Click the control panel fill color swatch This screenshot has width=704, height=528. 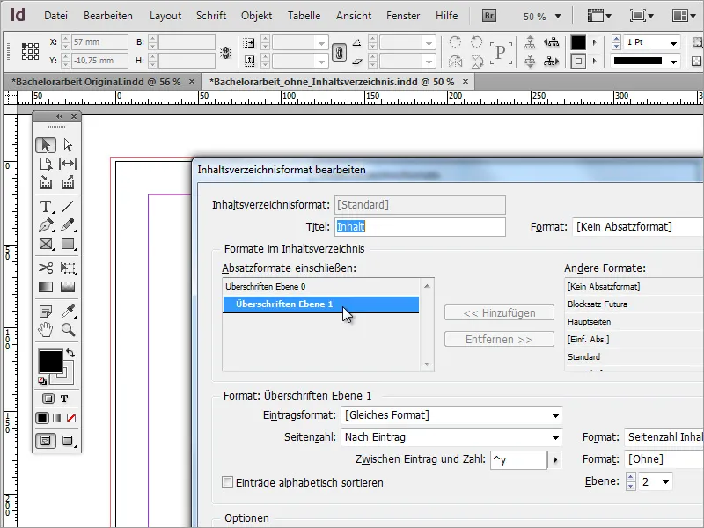pyautogui.click(x=578, y=42)
